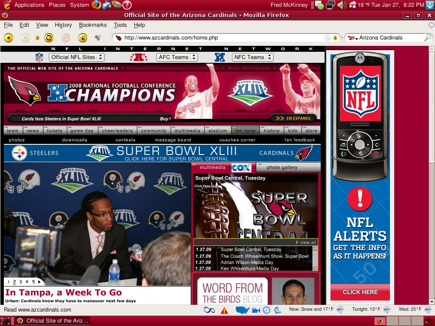
Task: Select the store navigation tab
Action: [x=311, y=131]
